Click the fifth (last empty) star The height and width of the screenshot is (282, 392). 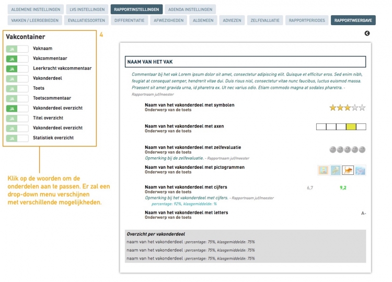click(x=362, y=108)
